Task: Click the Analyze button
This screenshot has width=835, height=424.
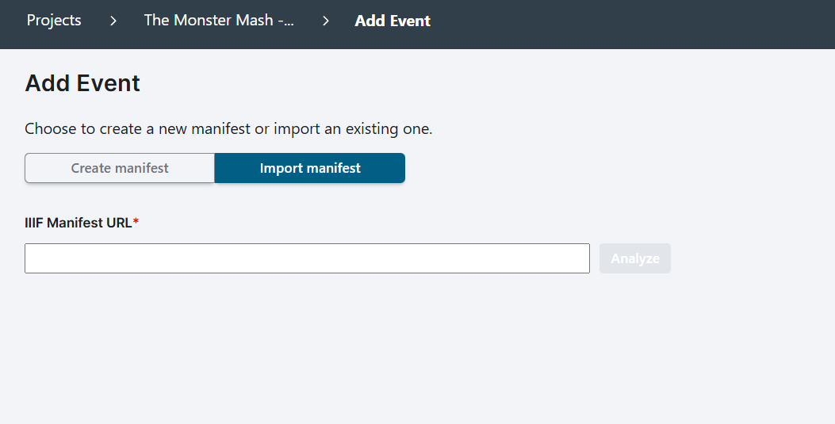Action: [634, 258]
